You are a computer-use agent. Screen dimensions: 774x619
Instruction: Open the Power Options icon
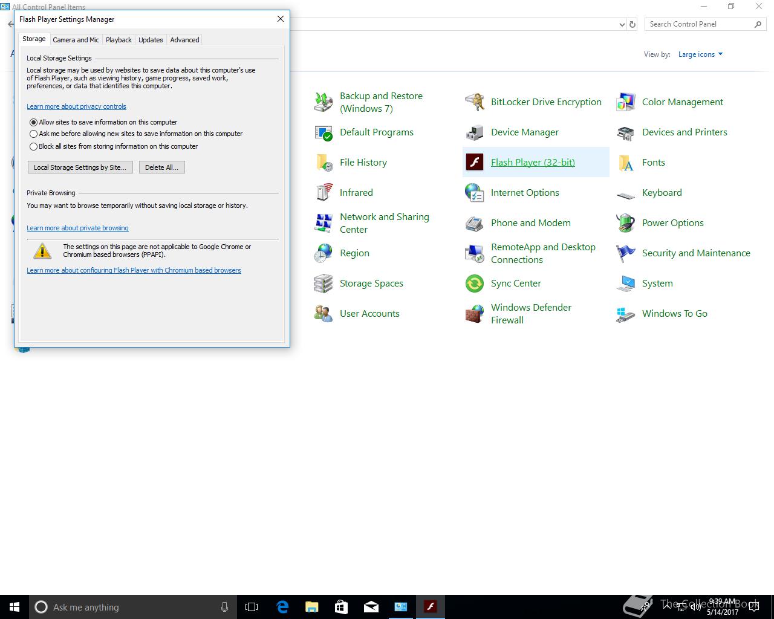tap(626, 223)
